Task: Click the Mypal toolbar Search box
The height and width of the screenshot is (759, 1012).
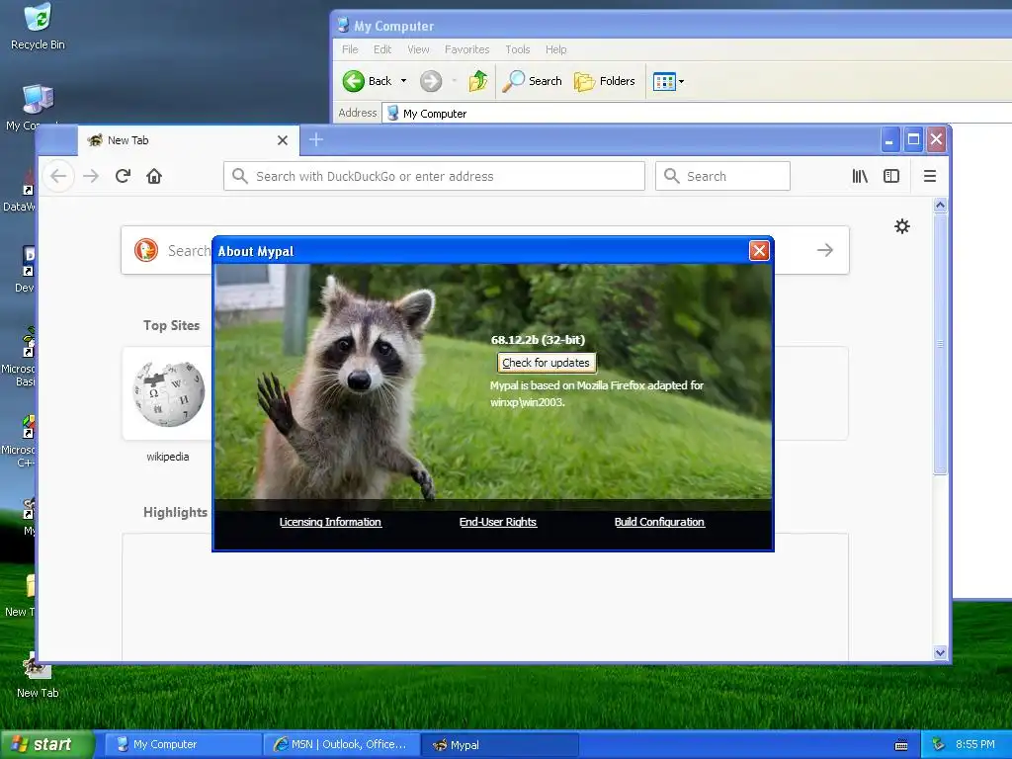Action: [722, 176]
